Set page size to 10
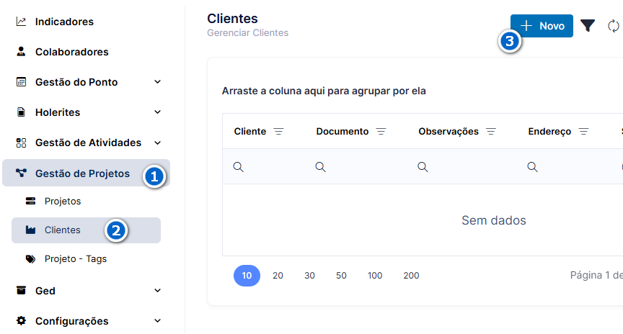 (x=247, y=275)
